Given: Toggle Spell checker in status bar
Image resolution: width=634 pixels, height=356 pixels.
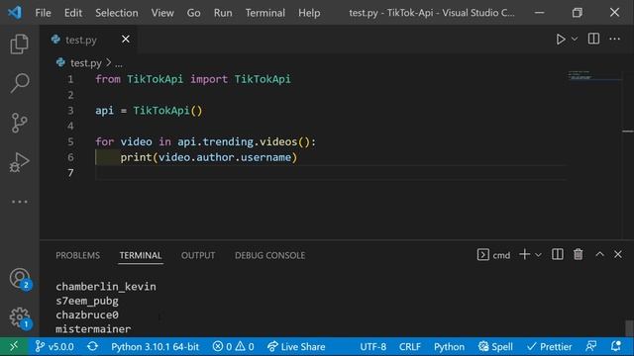Looking at the screenshot, I should pyautogui.click(x=495, y=347).
